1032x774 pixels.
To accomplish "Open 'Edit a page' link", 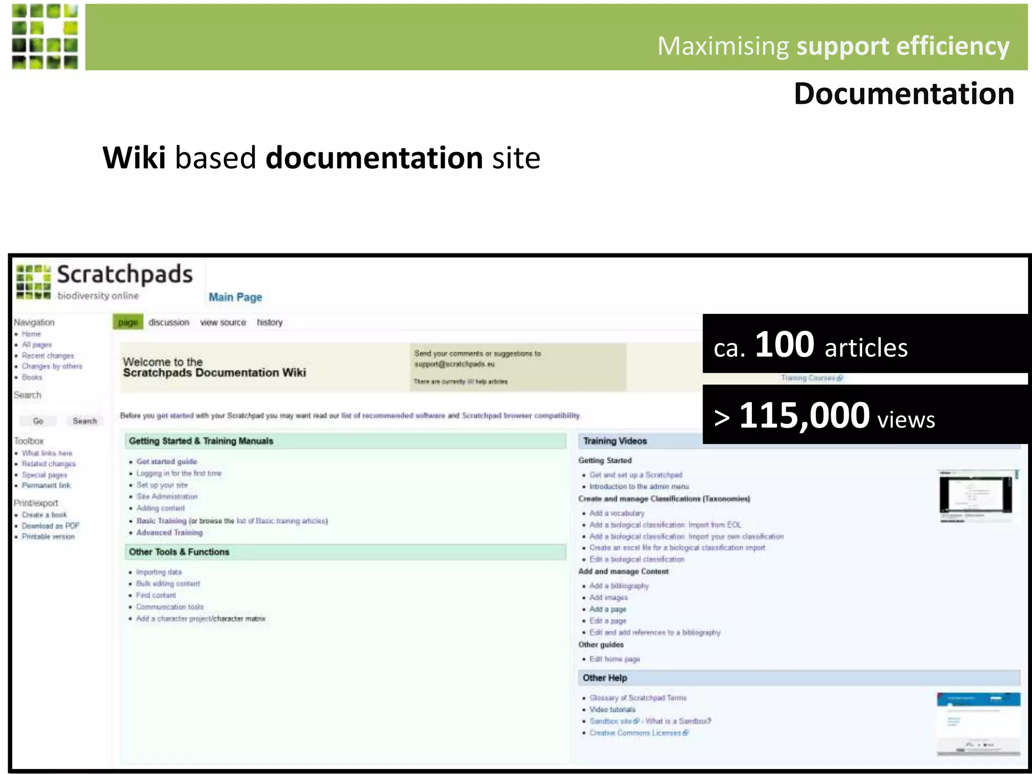I will (608, 621).
